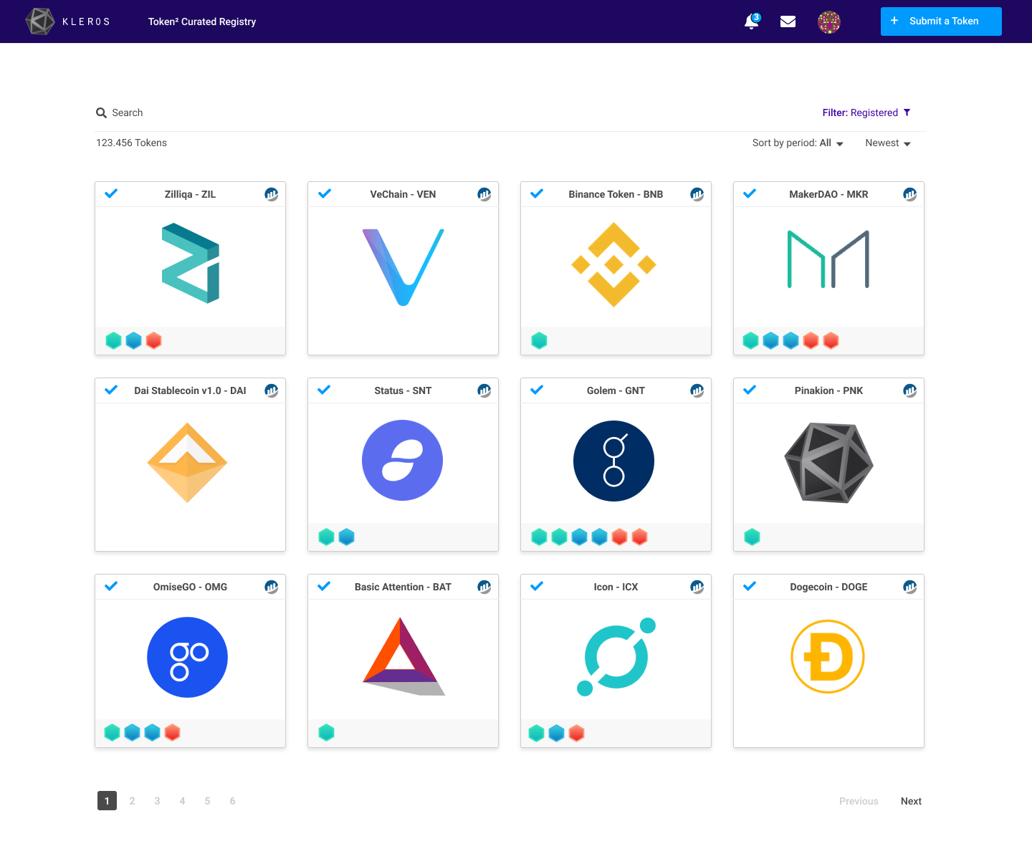Click the chart badge icon on OmiseGO card

tap(272, 587)
